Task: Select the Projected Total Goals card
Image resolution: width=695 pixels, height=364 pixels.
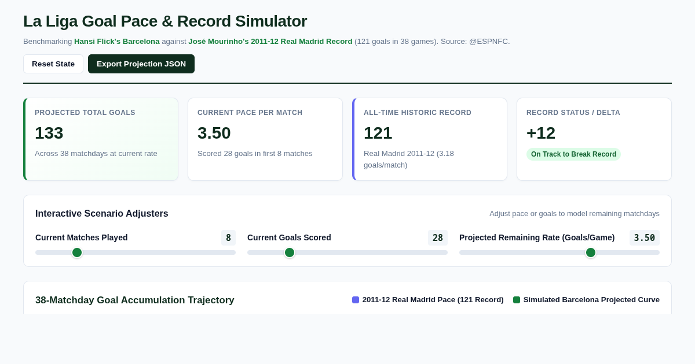Action: click(101, 139)
